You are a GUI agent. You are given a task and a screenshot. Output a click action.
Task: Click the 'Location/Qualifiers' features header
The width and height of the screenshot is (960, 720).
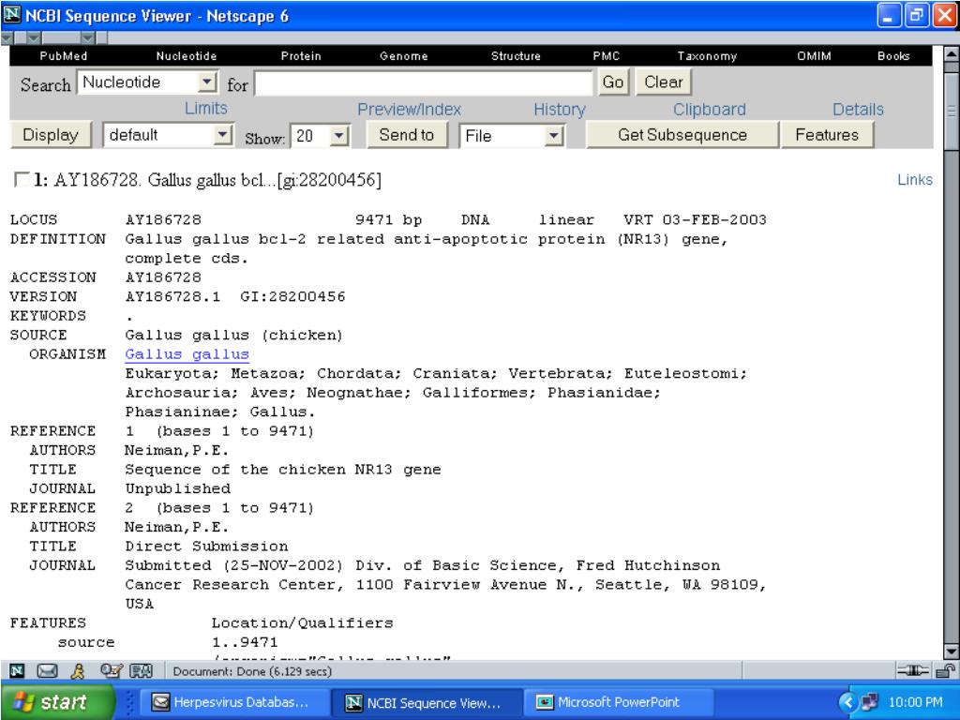click(x=303, y=623)
